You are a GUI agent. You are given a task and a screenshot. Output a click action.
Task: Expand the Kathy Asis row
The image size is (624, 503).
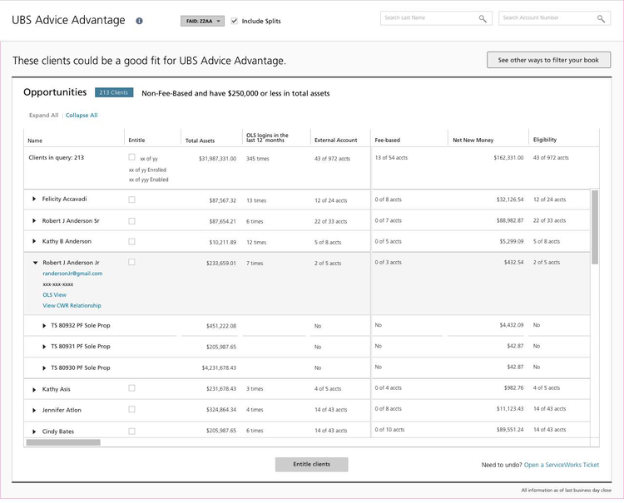34,390
